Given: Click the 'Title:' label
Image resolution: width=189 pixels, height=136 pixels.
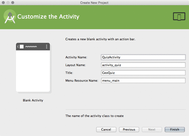Looking at the screenshot, I should (69, 73).
